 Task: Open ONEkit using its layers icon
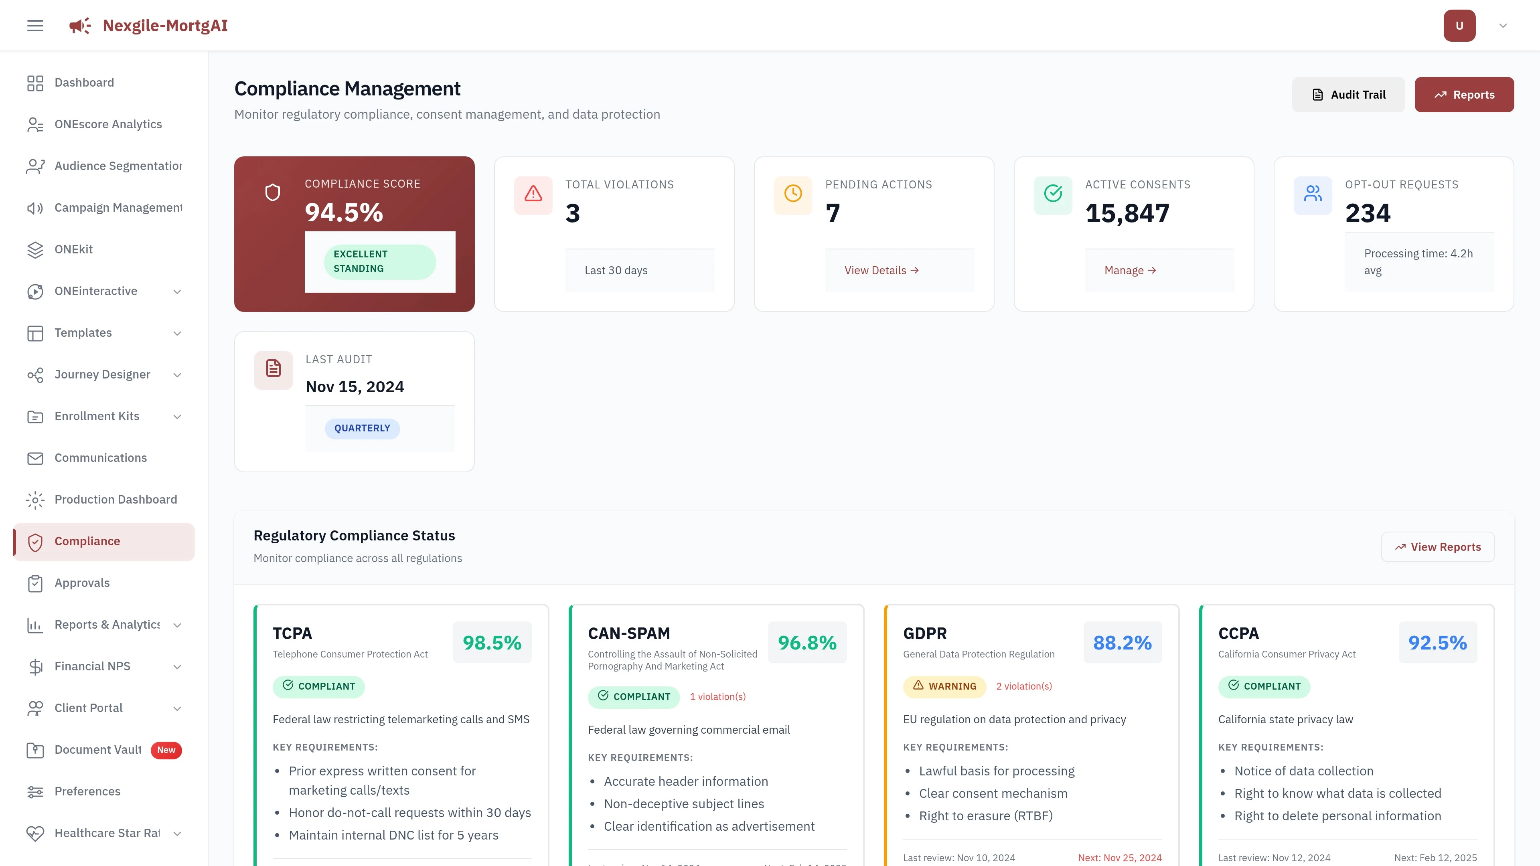35,249
